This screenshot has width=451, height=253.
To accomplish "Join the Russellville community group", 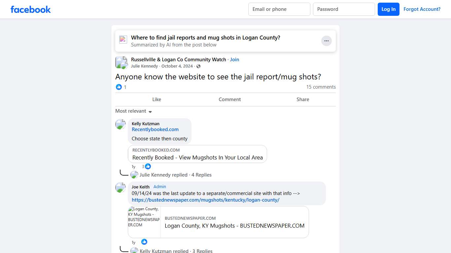I will pos(234,60).
